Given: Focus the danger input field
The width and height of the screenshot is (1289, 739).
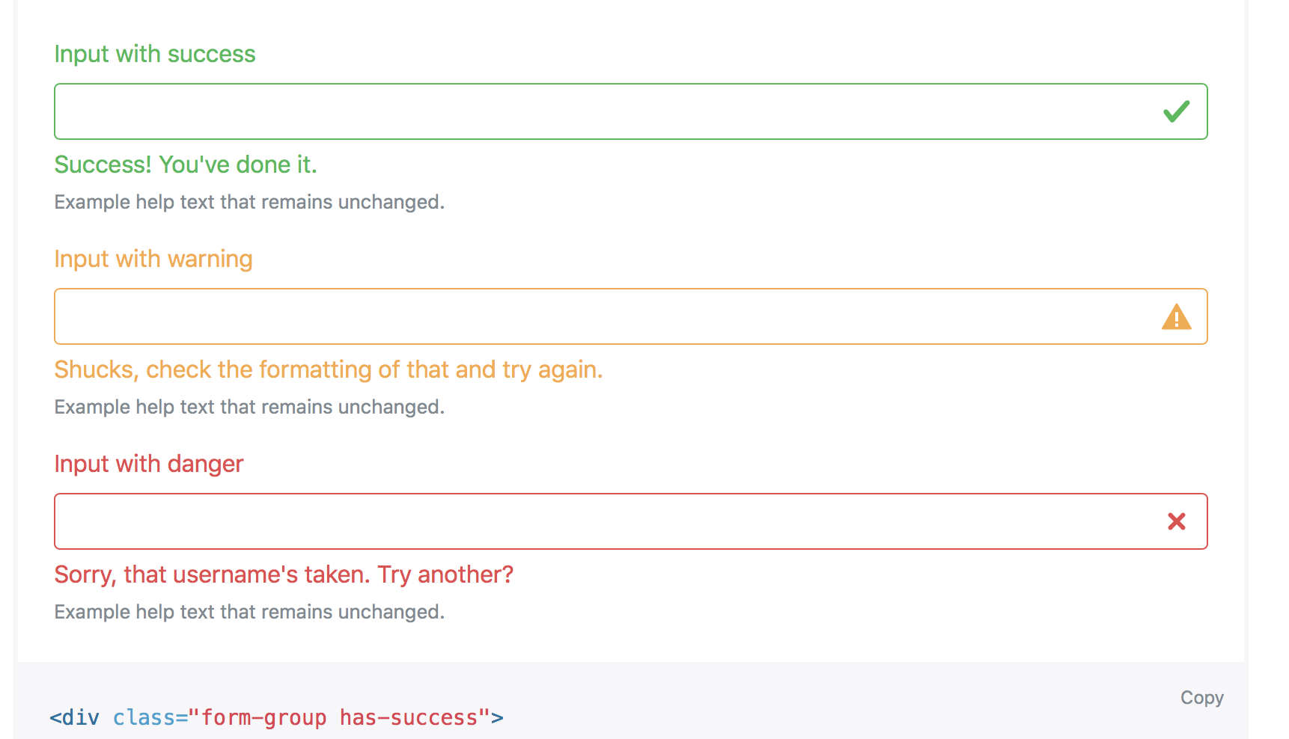Looking at the screenshot, I should (630, 521).
